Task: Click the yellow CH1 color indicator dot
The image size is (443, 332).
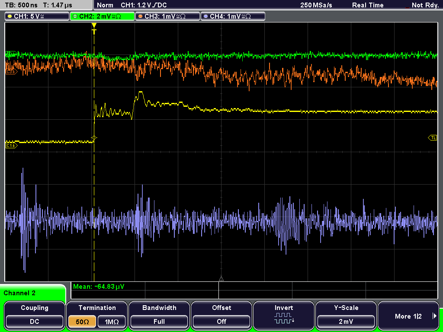Action: [10, 16]
